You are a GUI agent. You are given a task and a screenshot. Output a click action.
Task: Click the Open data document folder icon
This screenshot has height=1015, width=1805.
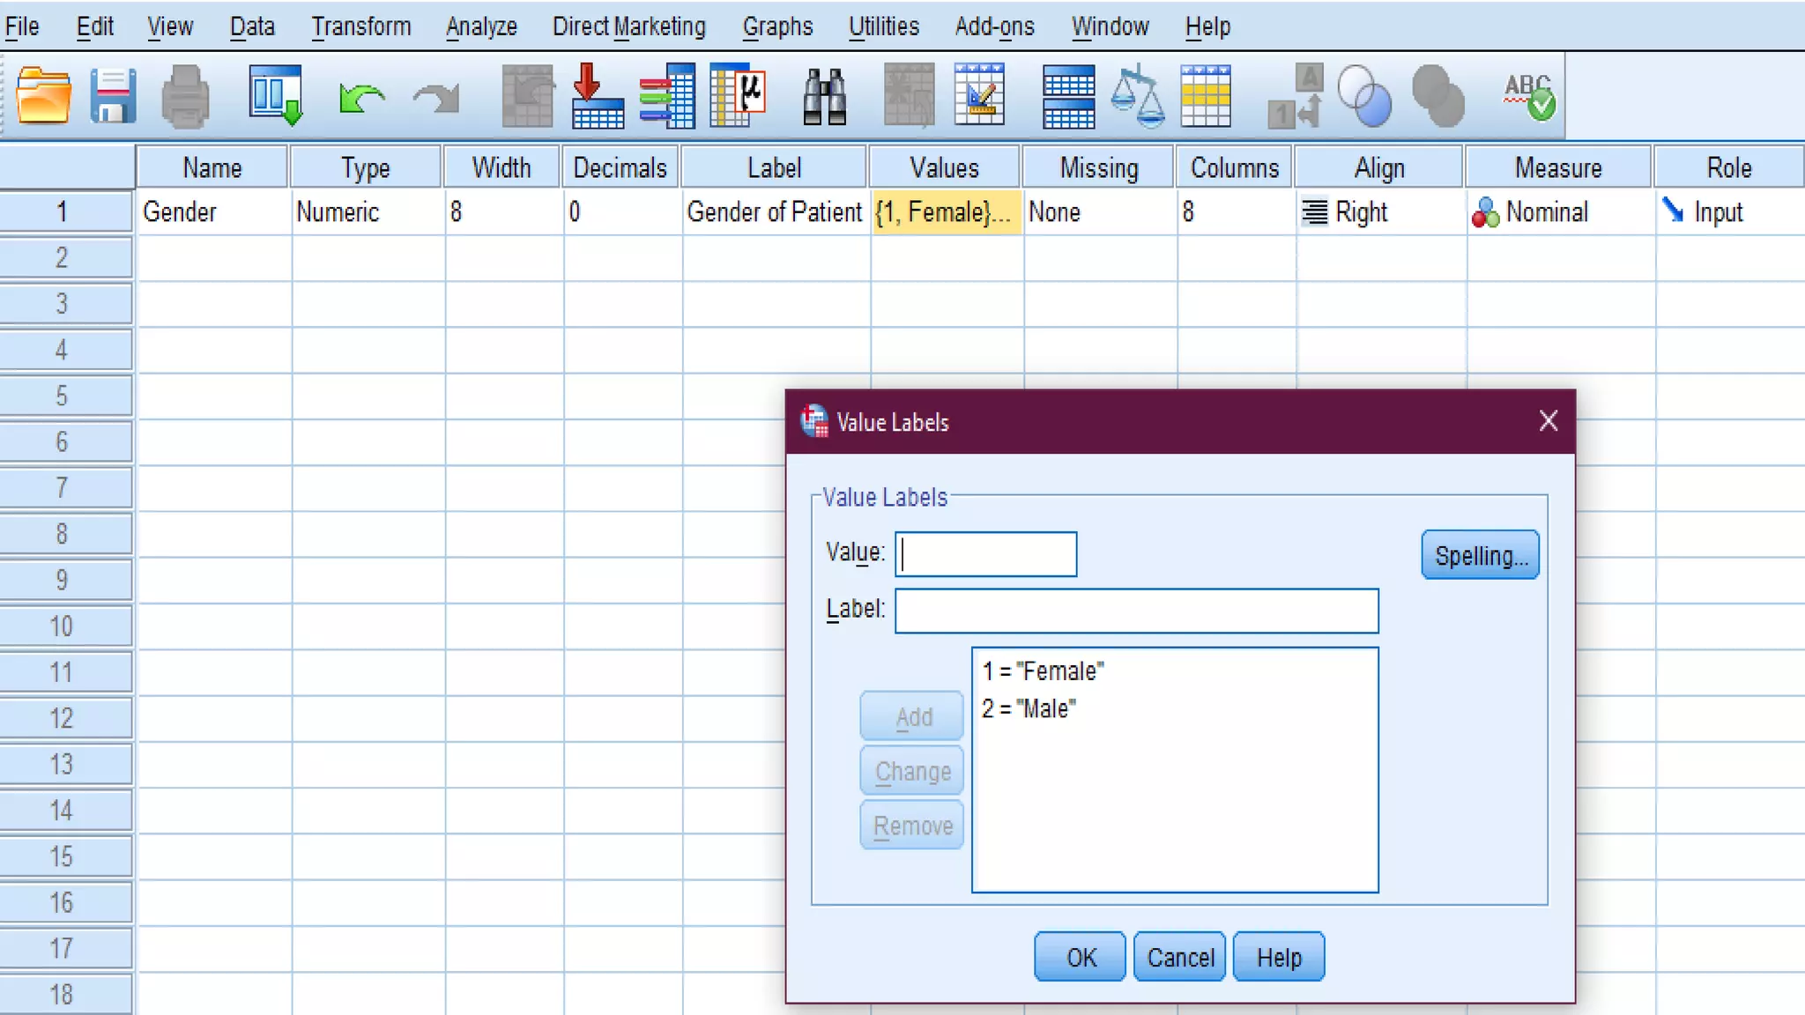[x=43, y=95]
